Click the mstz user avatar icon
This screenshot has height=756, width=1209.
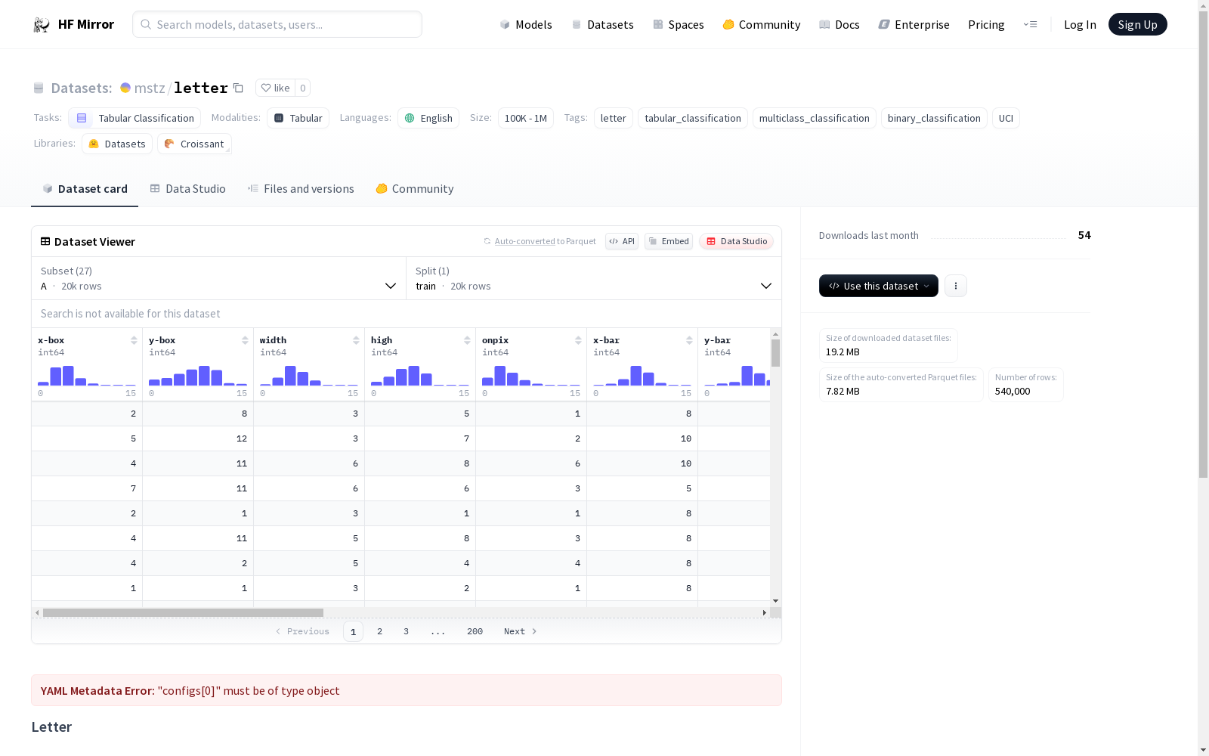pyautogui.click(x=125, y=88)
